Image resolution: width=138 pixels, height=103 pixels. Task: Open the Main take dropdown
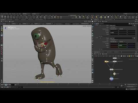click(x=36, y=14)
